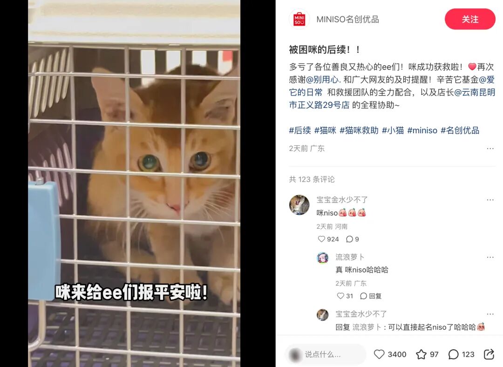Like the comment with 924 hearts
Image resolution: width=503 pixels, height=367 pixels.
[321, 239]
